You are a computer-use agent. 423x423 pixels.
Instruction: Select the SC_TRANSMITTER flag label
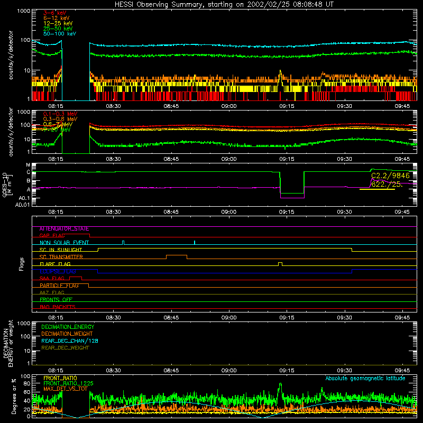click(61, 257)
